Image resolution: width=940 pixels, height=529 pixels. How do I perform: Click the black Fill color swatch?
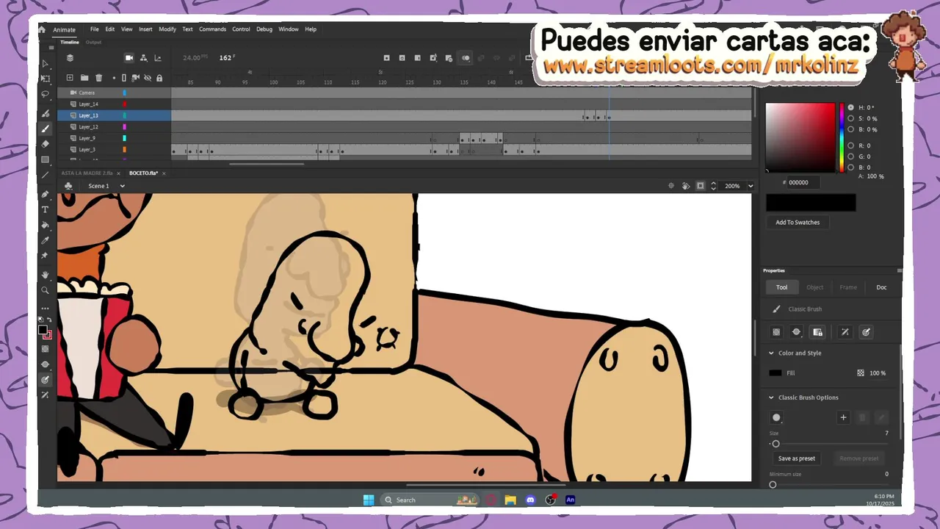click(x=775, y=373)
